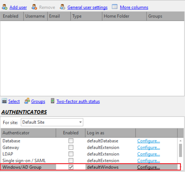Click Configure for Windows/AD Group
The height and width of the screenshot is (172, 185).
pyautogui.click(x=149, y=167)
